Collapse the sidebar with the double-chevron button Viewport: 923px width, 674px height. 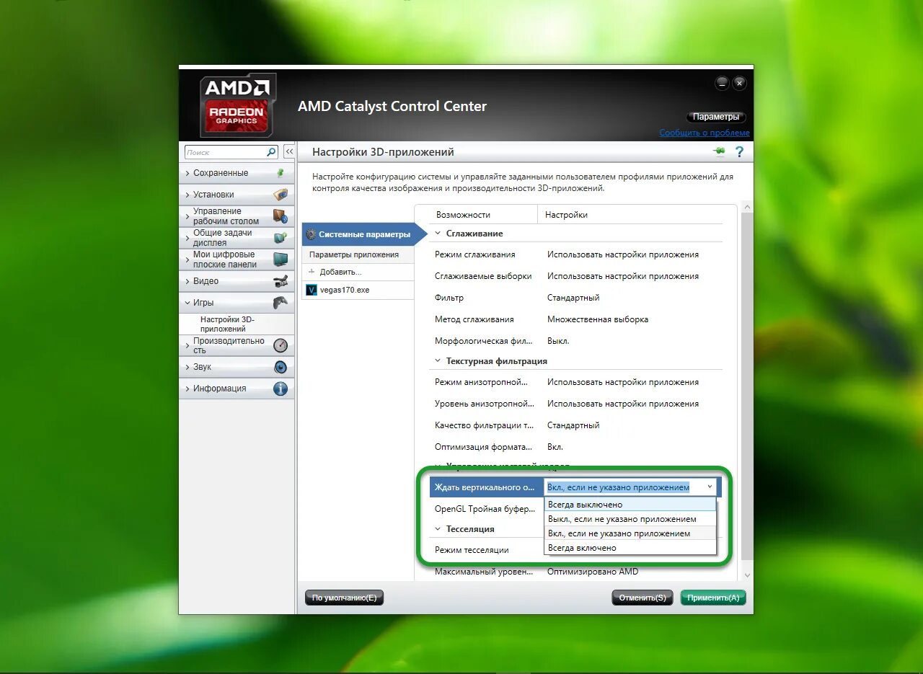tap(289, 151)
